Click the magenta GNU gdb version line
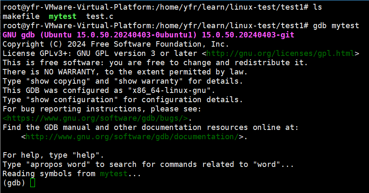 click(x=149, y=35)
